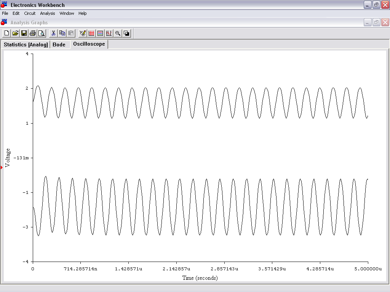
Task: Click the New page toolbar icon
Action: (7, 33)
